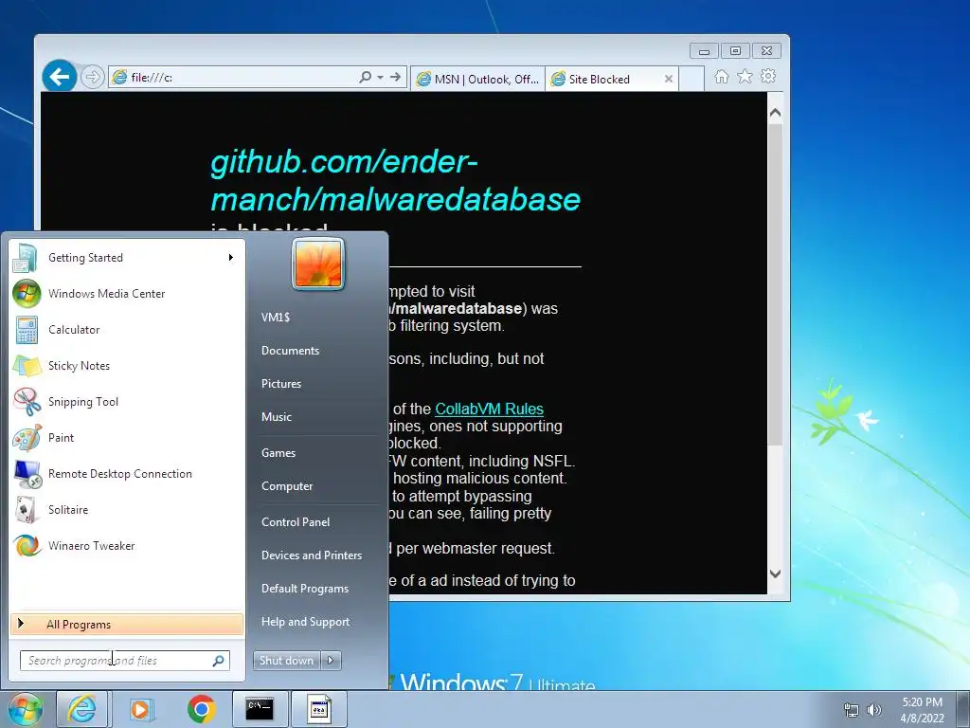Open IE Favorites star

pyautogui.click(x=745, y=76)
